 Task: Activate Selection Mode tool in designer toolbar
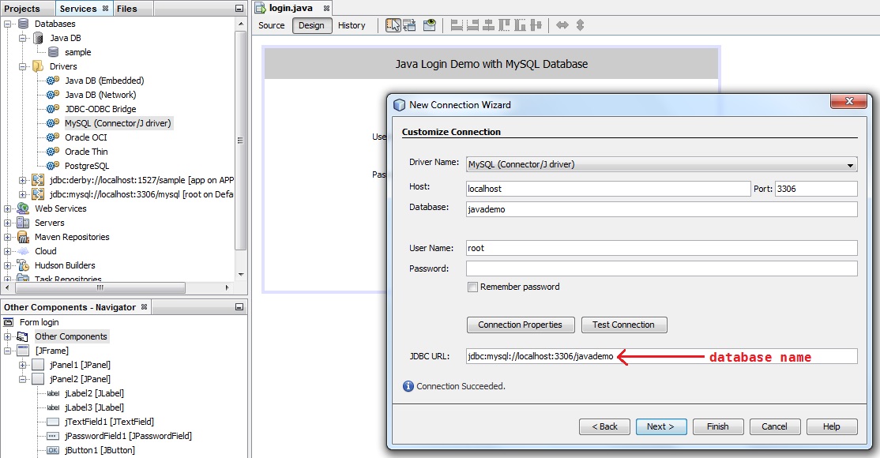click(393, 25)
